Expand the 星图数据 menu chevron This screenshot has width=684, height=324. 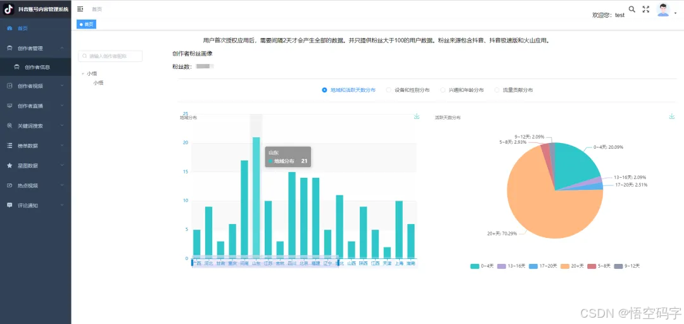[62, 165]
